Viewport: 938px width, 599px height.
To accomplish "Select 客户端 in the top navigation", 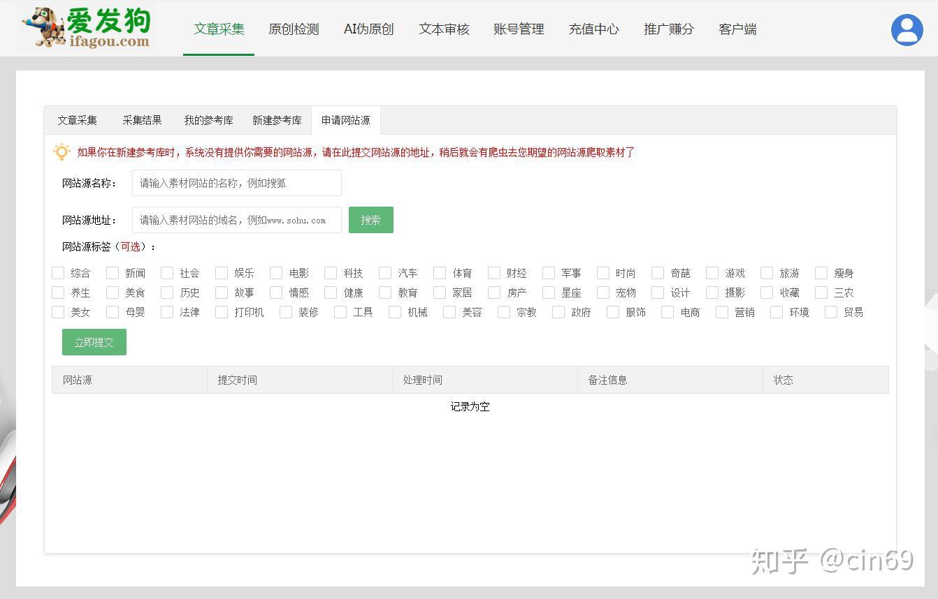I will [x=737, y=29].
